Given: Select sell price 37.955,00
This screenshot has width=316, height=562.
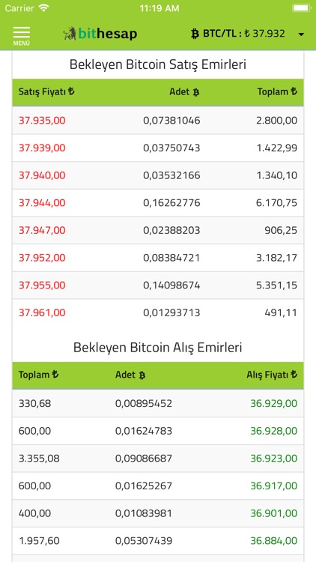Looking at the screenshot, I should (42, 285).
